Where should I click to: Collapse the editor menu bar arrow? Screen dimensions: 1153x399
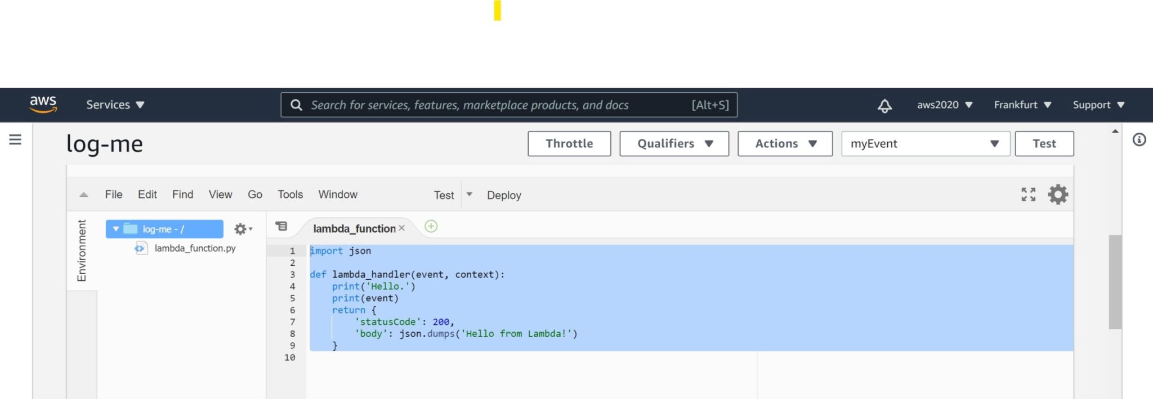click(83, 194)
